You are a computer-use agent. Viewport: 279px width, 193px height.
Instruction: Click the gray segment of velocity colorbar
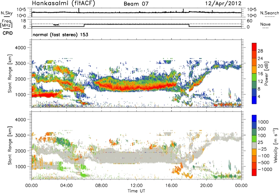pyautogui.click(x=254, y=145)
